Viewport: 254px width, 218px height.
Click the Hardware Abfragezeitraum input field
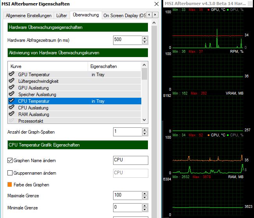(128, 40)
